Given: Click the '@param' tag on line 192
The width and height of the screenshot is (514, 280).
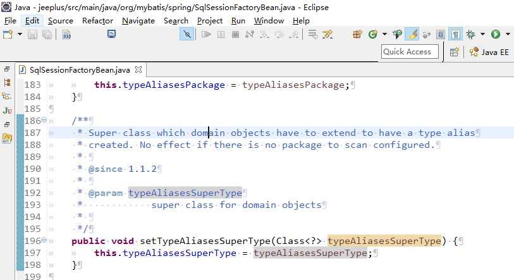Looking at the screenshot, I should click(x=105, y=193).
